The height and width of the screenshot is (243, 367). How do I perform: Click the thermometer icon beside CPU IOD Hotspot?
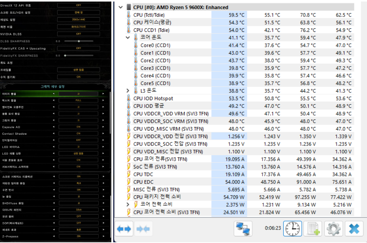pyautogui.click(x=129, y=98)
